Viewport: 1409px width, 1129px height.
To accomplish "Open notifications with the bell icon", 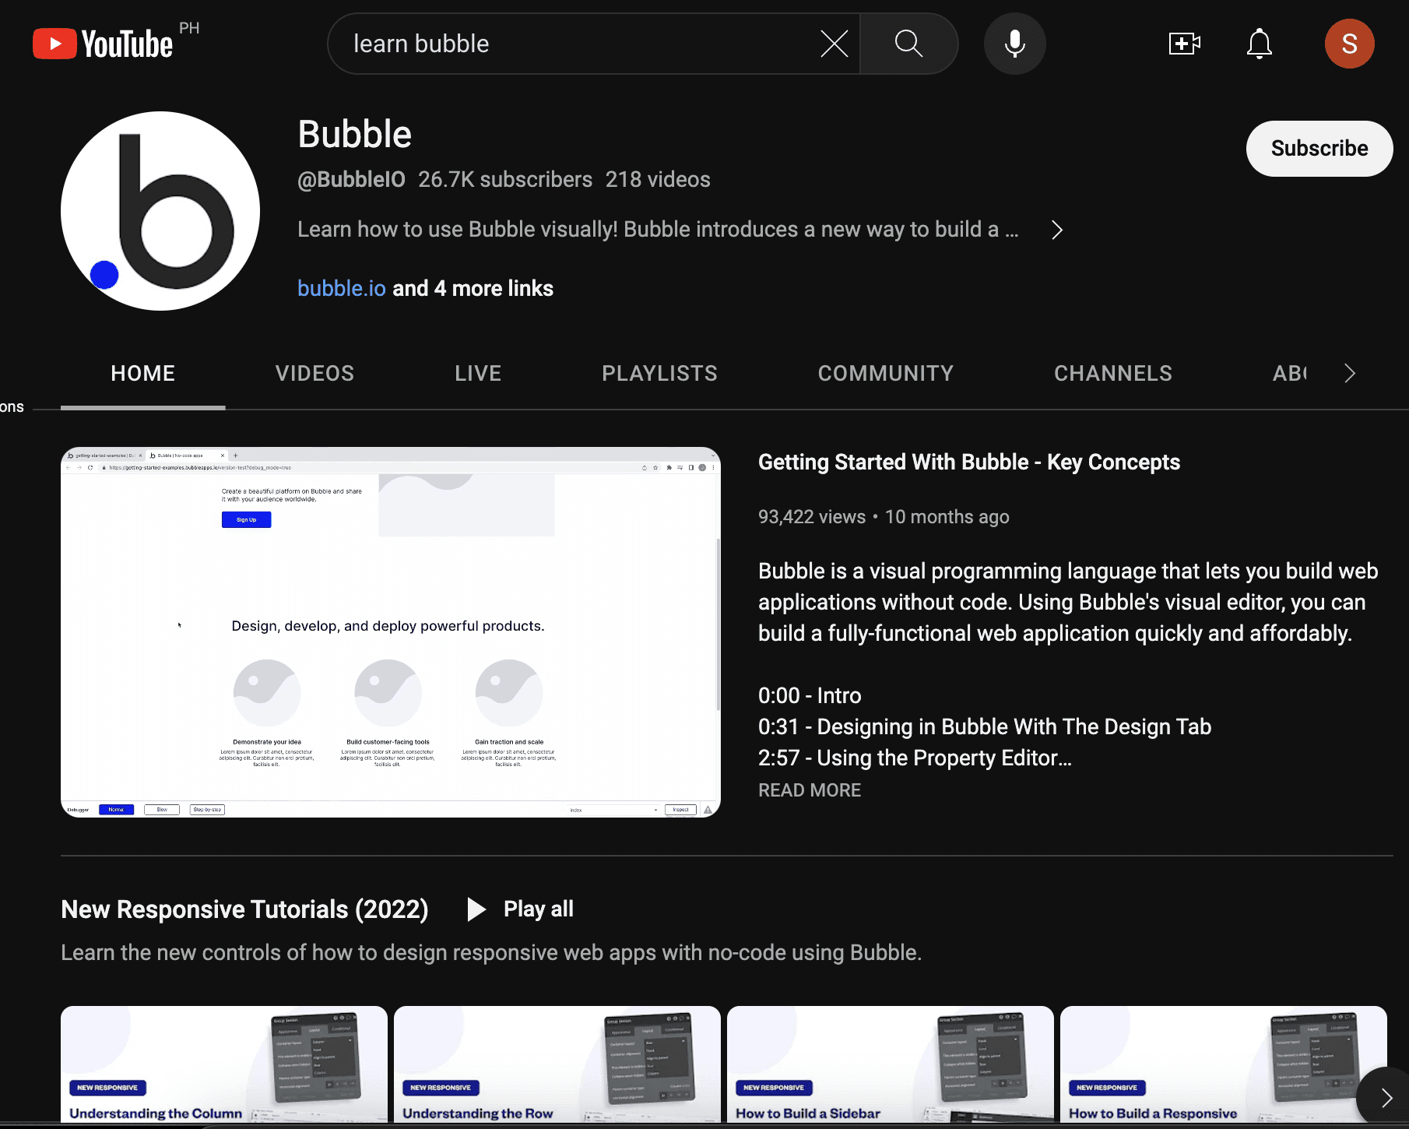I will (1259, 44).
